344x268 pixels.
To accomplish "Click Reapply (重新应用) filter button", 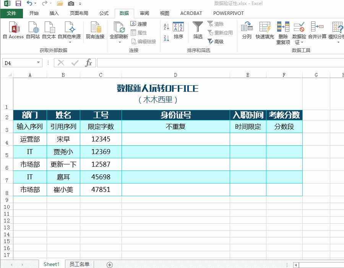I will pyautogui.click(x=220, y=33).
